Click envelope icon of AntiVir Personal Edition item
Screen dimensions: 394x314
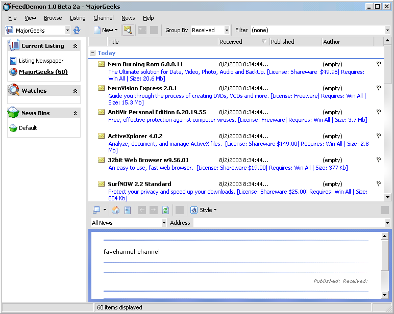click(101, 112)
